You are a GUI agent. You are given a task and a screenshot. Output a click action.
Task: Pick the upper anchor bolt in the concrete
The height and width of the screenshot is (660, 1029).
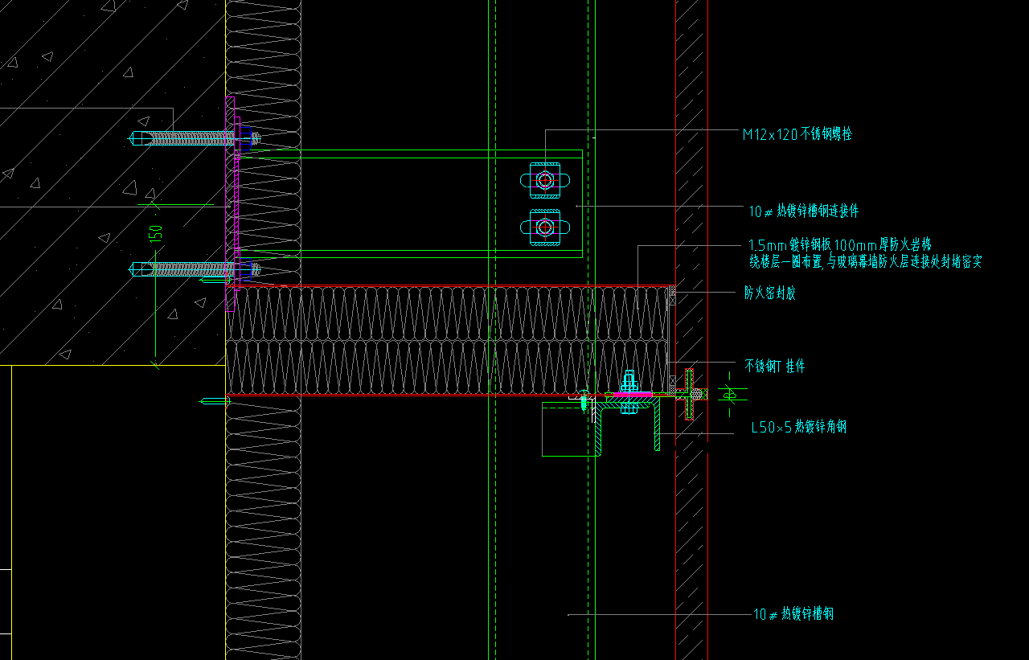coord(195,138)
